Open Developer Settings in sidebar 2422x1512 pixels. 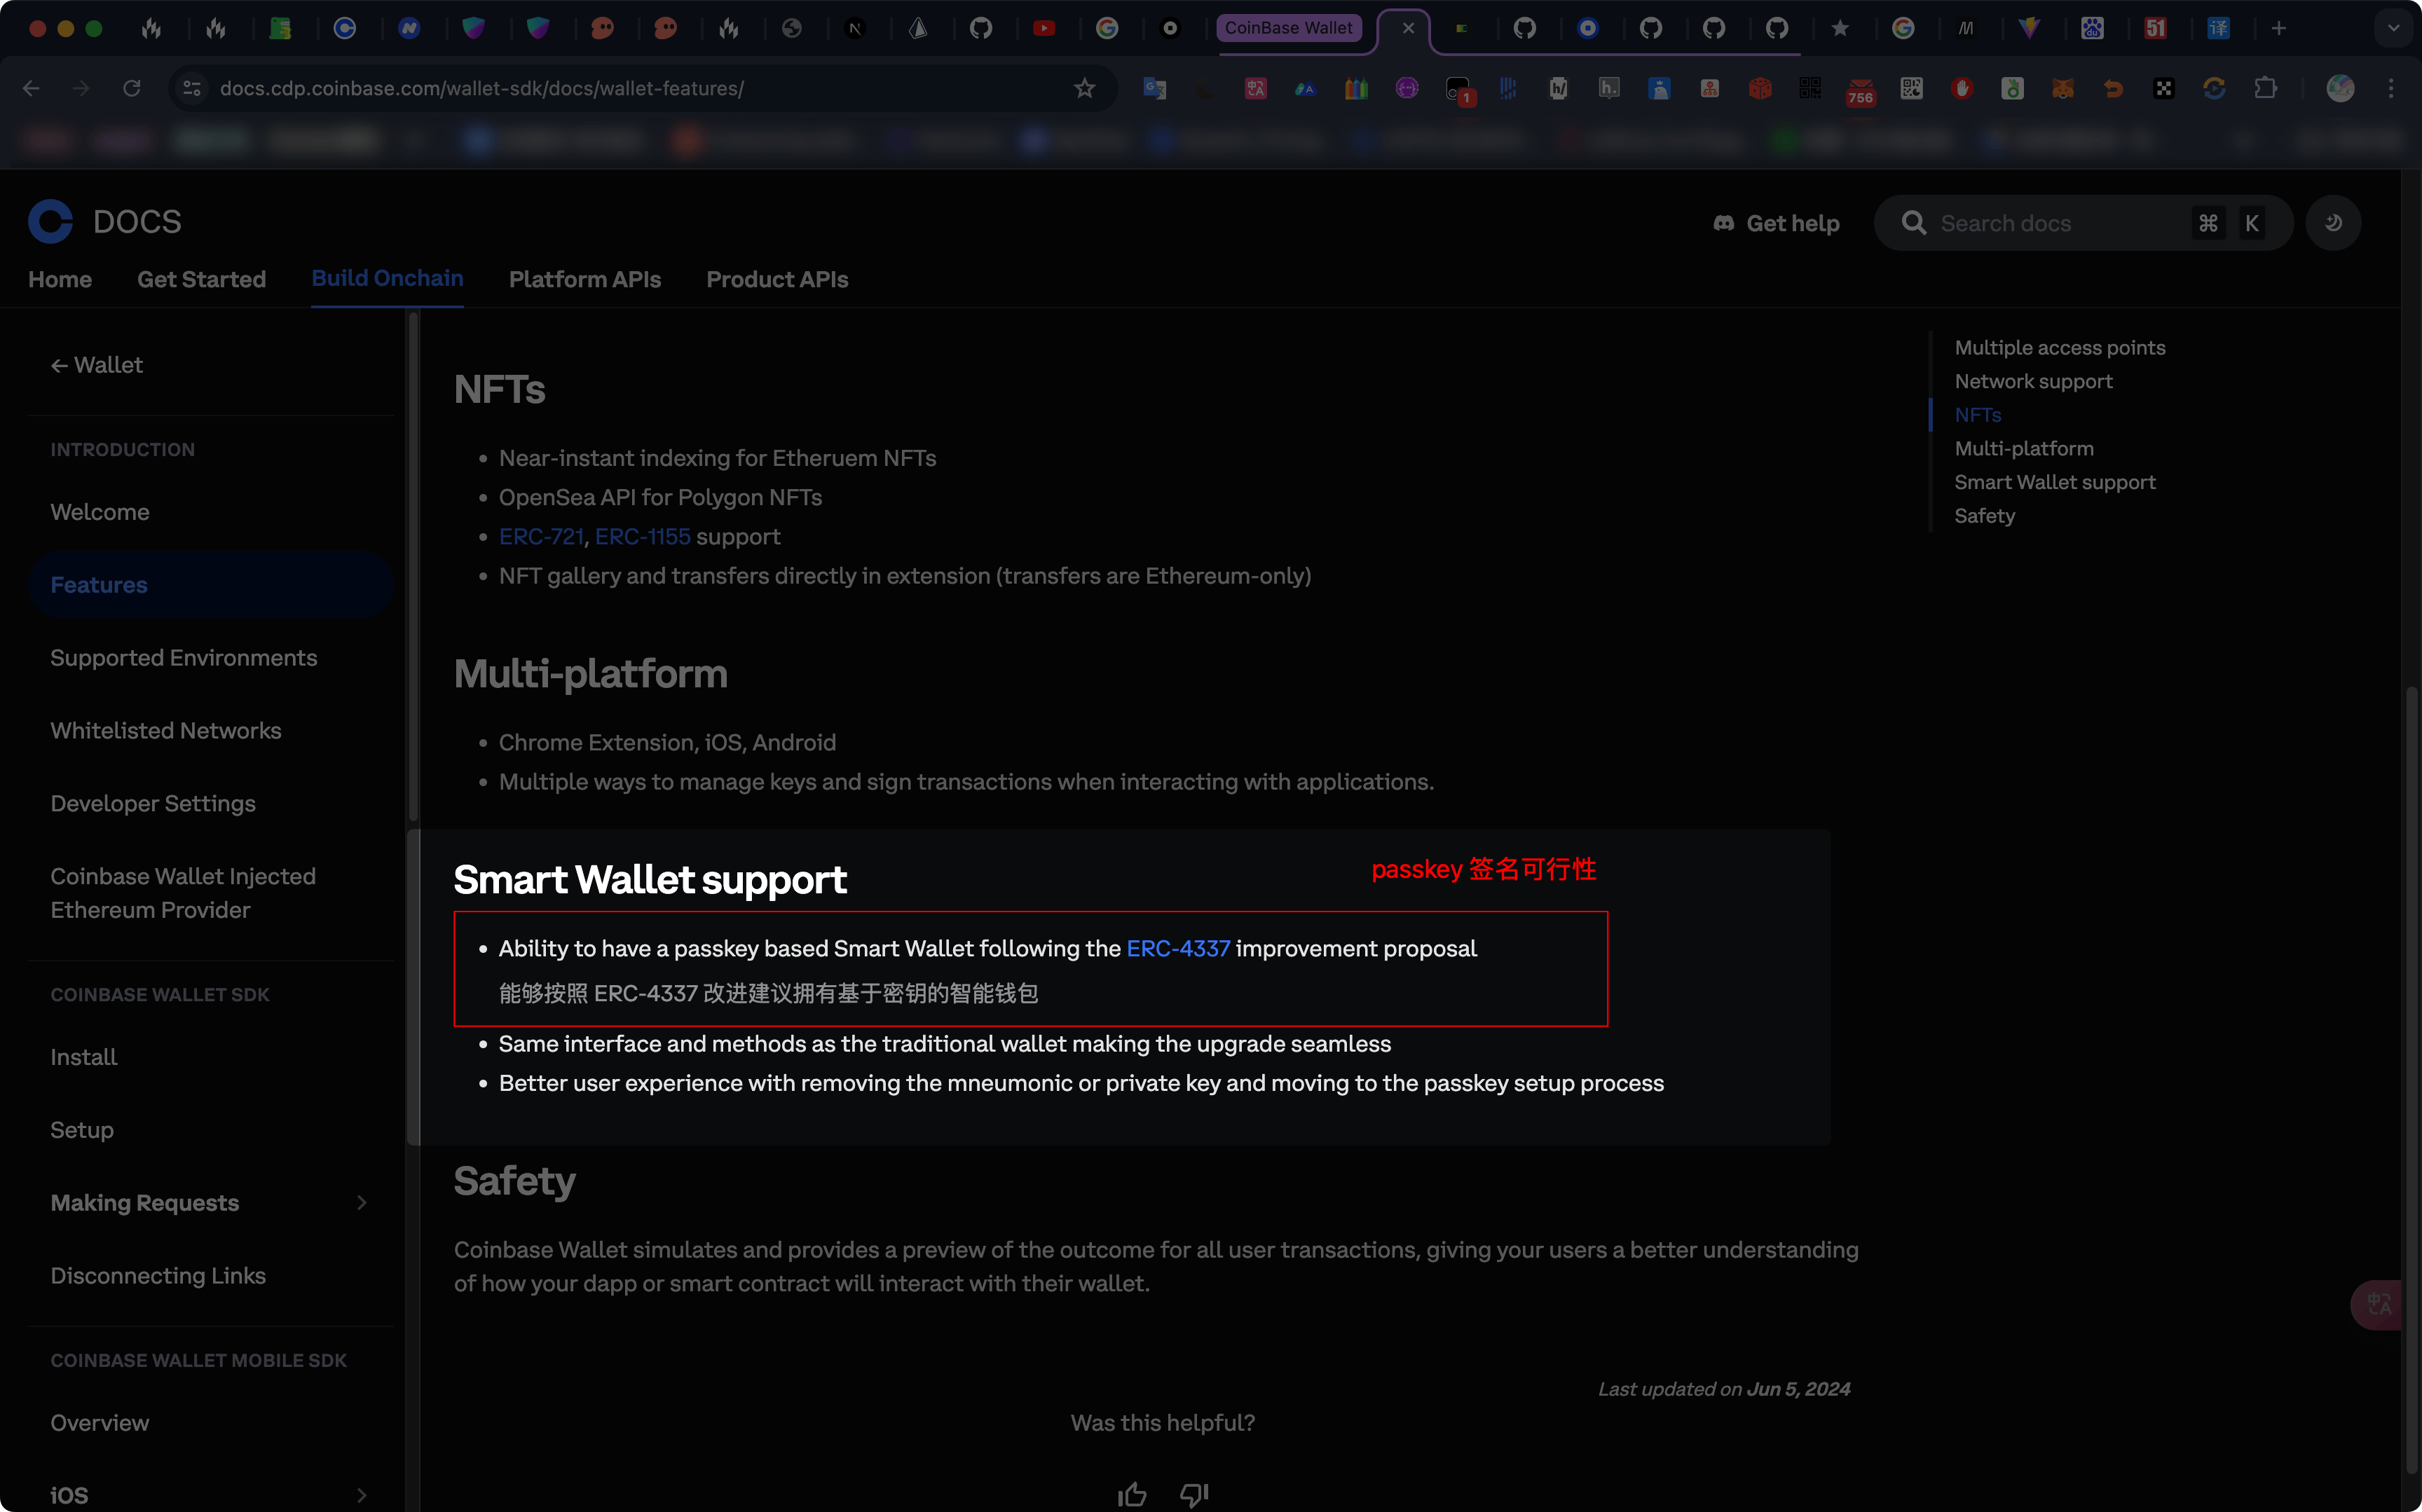pos(153,804)
